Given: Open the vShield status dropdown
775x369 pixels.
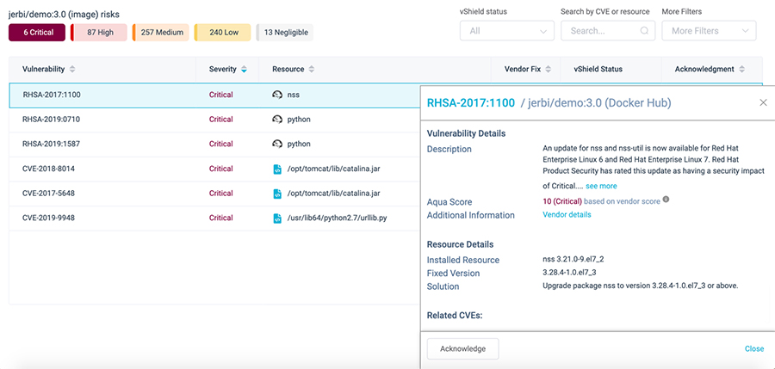Looking at the screenshot, I should point(506,31).
